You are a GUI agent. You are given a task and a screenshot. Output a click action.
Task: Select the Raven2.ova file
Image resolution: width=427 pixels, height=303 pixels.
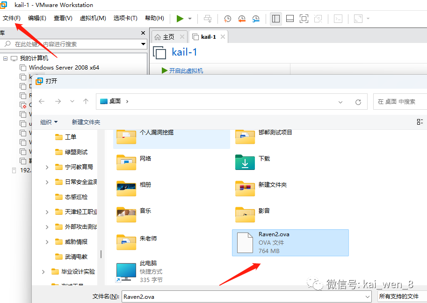click(290, 243)
